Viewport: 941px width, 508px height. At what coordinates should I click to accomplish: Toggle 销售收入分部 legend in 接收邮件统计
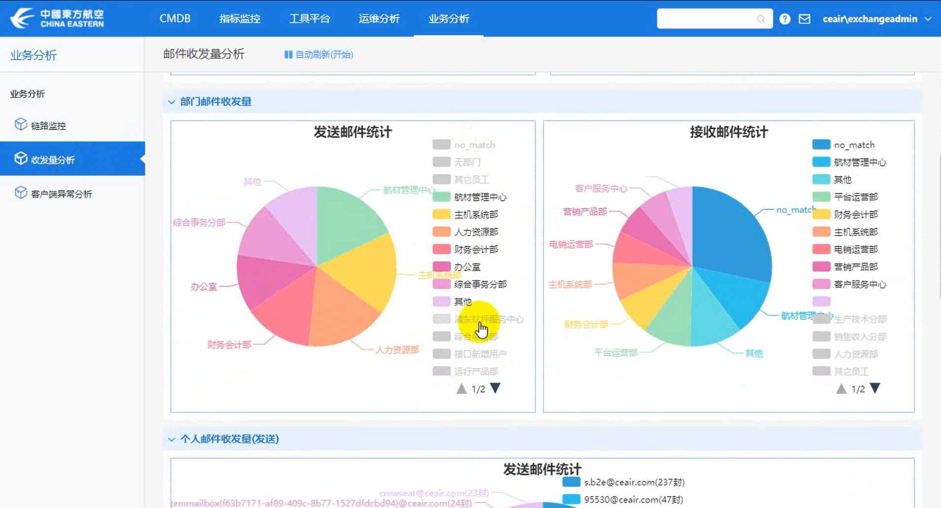[849, 336]
